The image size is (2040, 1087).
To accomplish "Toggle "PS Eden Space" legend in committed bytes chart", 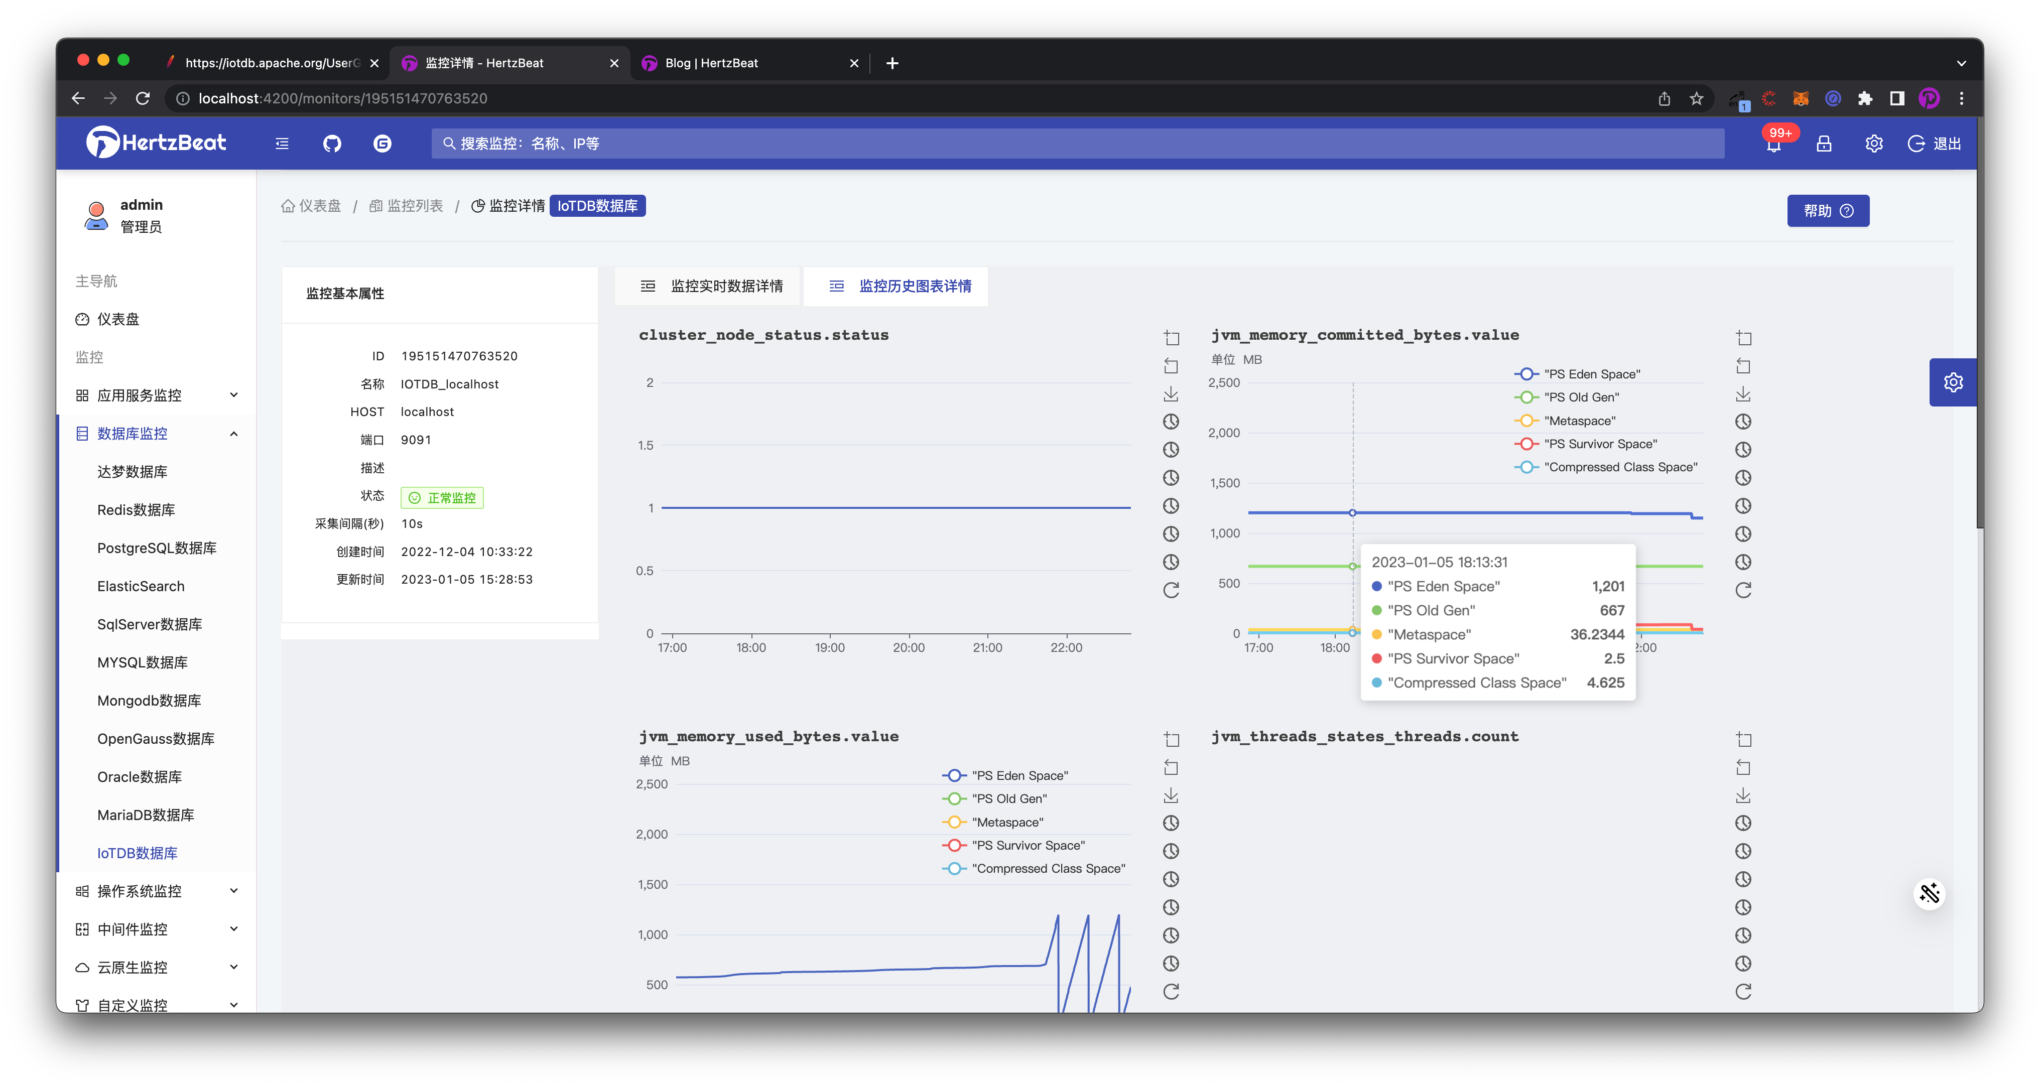I will [x=1591, y=374].
